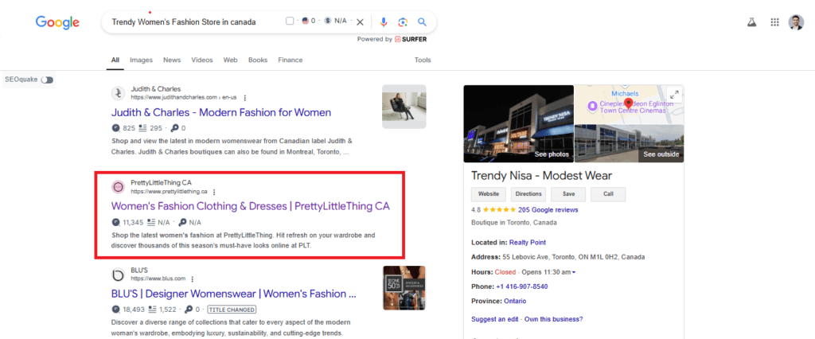This screenshot has height=339, width=815.
Task: Tick the Surfer checkbox in search bar
Action: 290,21
